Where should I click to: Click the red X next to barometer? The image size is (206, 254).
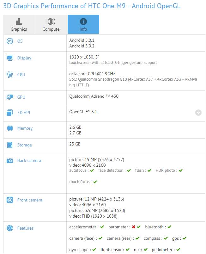tap(134, 227)
